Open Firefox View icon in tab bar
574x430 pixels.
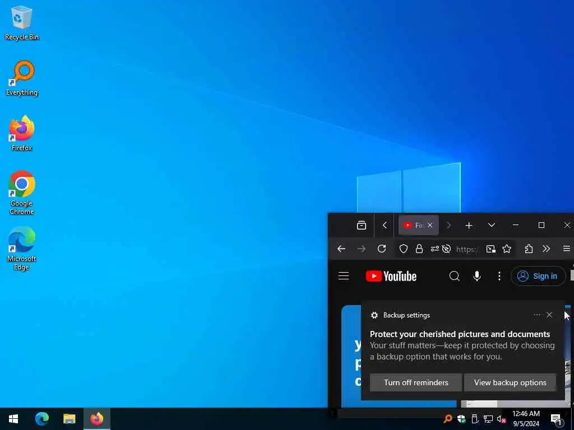362,225
